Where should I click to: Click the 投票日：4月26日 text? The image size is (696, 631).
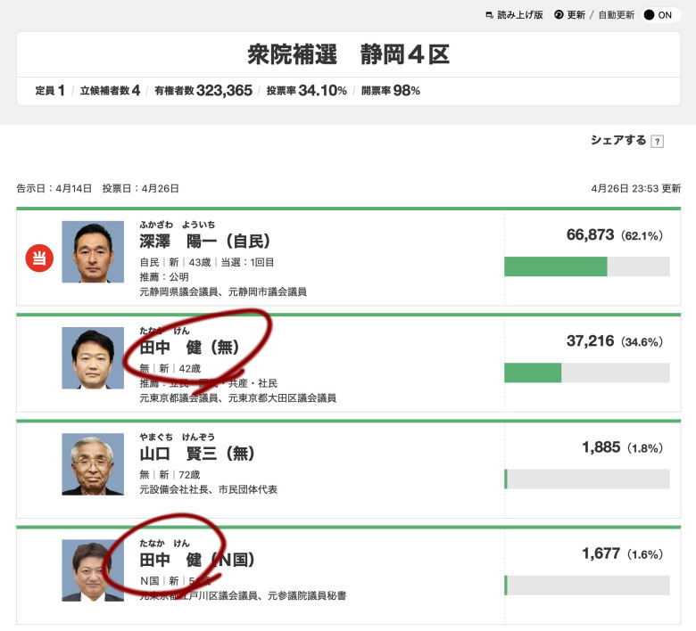coord(140,188)
